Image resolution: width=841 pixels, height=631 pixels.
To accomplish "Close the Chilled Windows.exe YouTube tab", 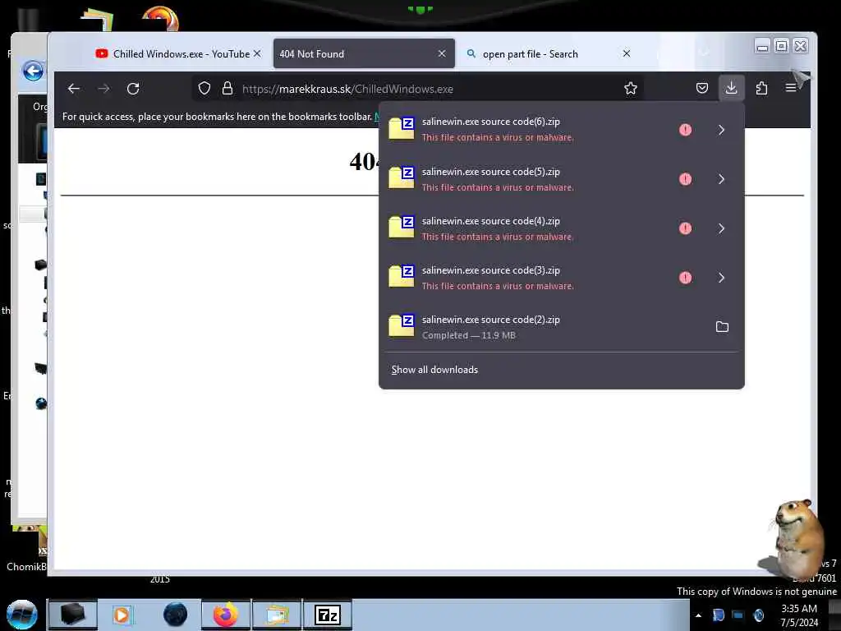I will click(x=257, y=53).
